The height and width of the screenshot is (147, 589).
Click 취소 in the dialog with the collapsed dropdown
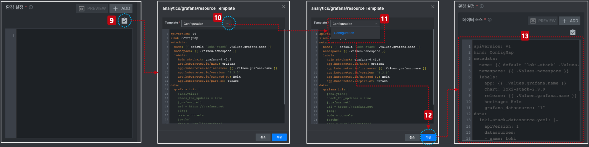263,137
